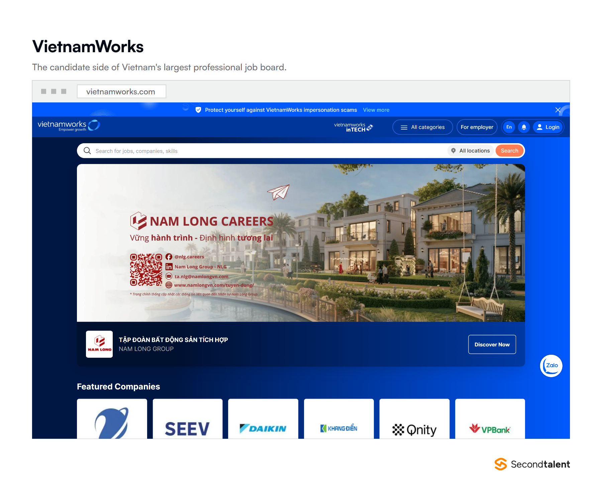This screenshot has width=602, height=500.
Task: Click the 'Featured Companies' heading
Action: click(x=118, y=387)
